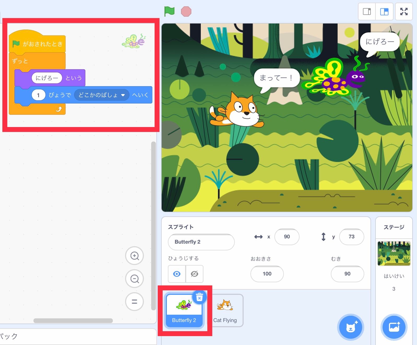Edit the にげろー text in say block

(x=47, y=78)
